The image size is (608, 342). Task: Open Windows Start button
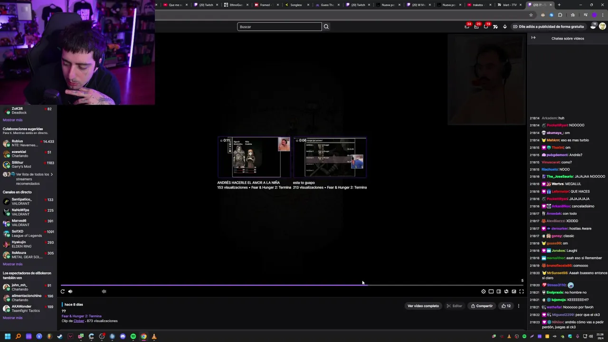tap(8, 336)
